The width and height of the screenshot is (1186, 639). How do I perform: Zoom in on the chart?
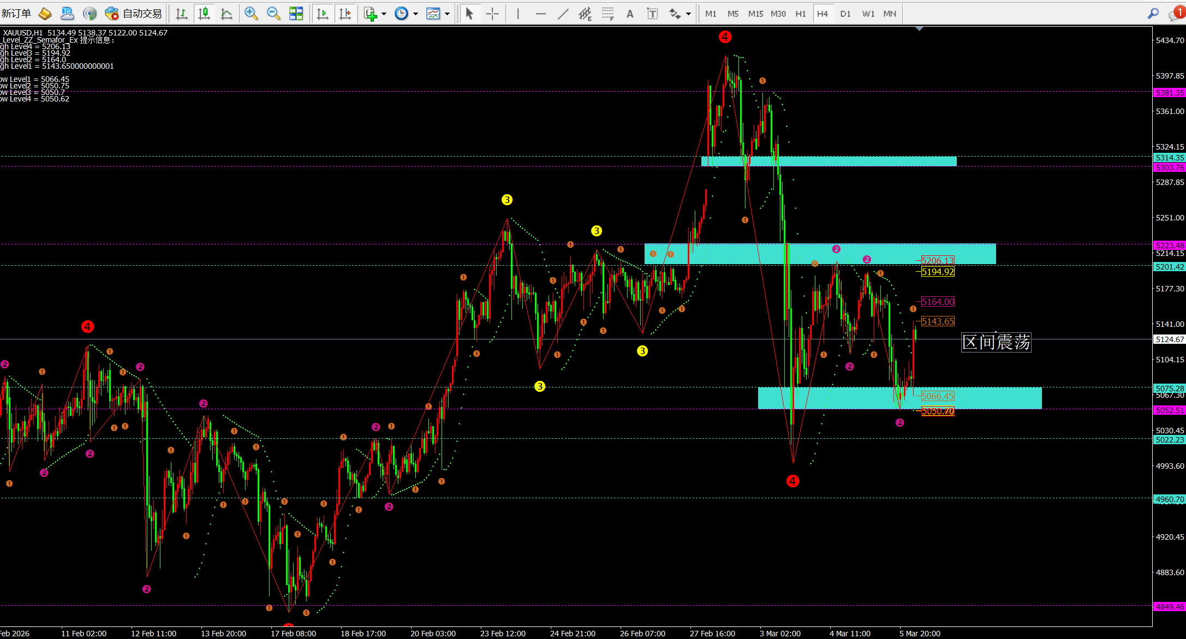pyautogui.click(x=251, y=14)
